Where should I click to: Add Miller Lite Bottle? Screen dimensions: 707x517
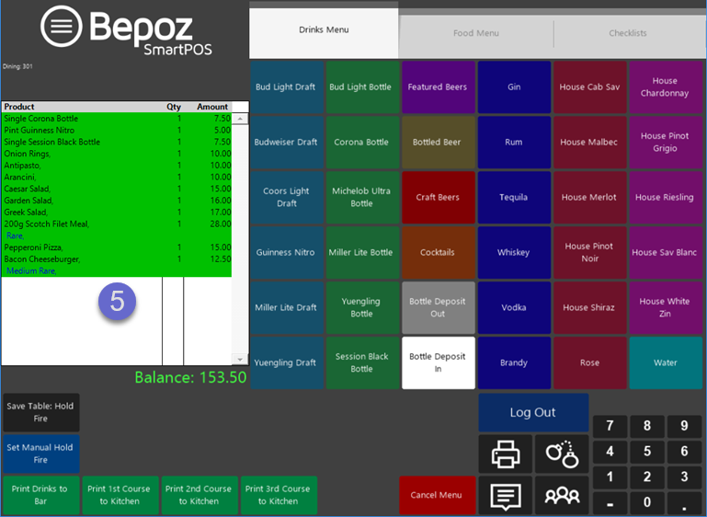(x=362, y=253)
